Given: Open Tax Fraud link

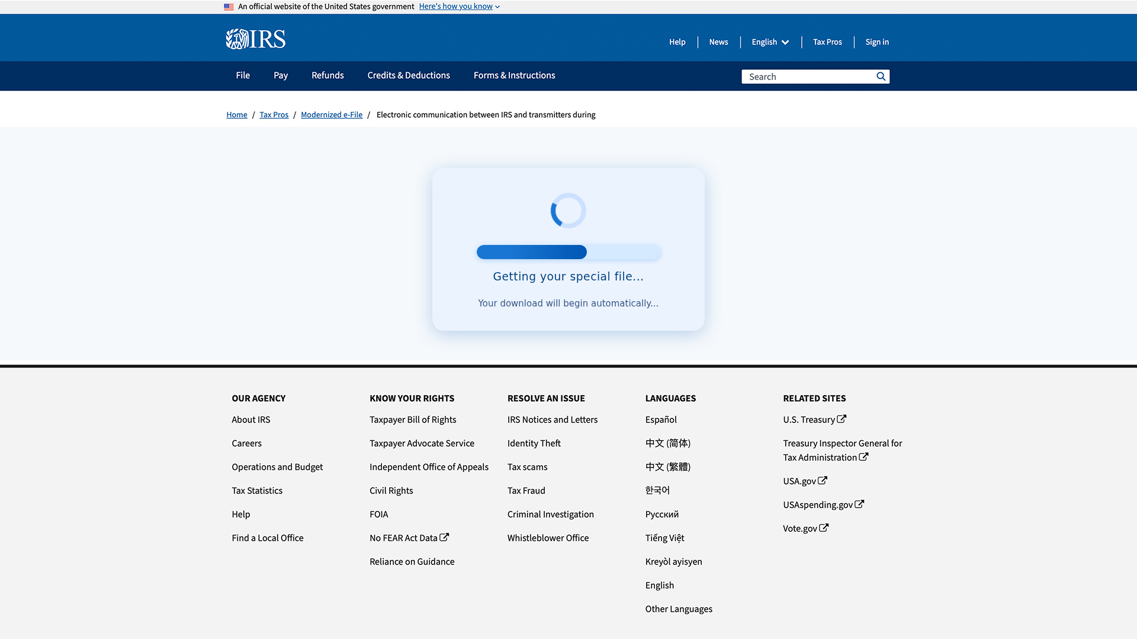Looking at the screenshot, I should [526, 490].
